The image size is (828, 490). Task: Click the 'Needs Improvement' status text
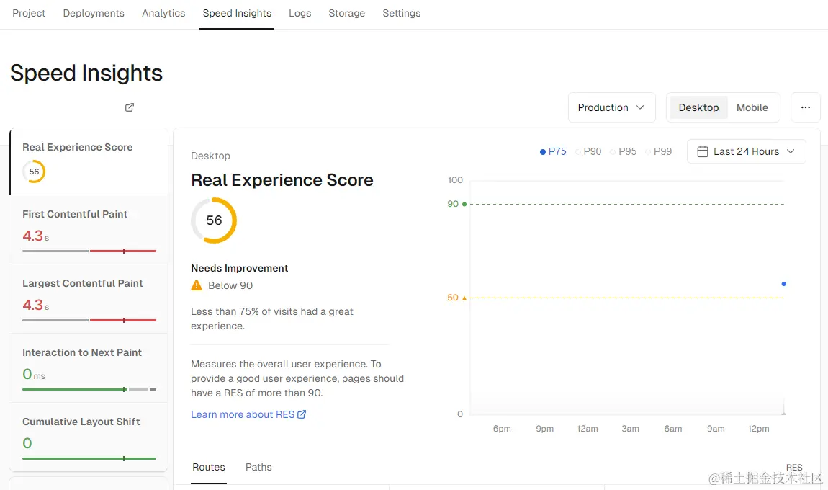[239, 268]
